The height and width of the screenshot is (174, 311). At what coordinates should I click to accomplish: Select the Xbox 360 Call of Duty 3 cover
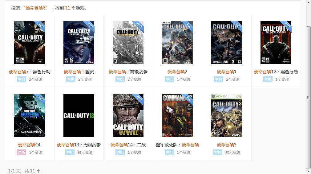tap(227, 116)
